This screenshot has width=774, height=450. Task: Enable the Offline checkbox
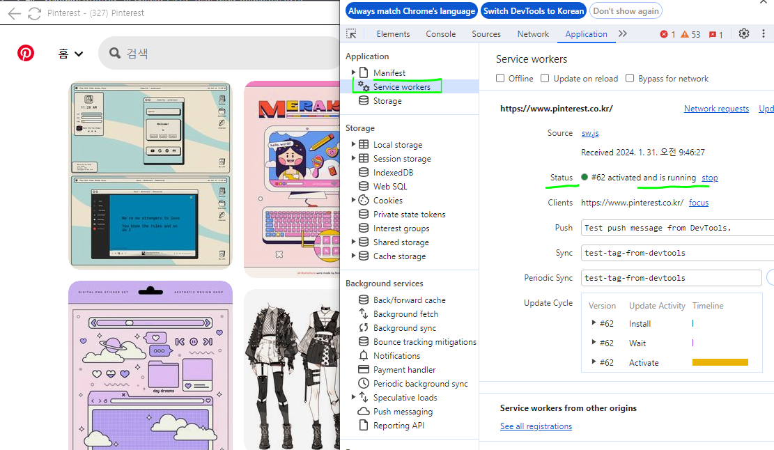click(500, 78)
